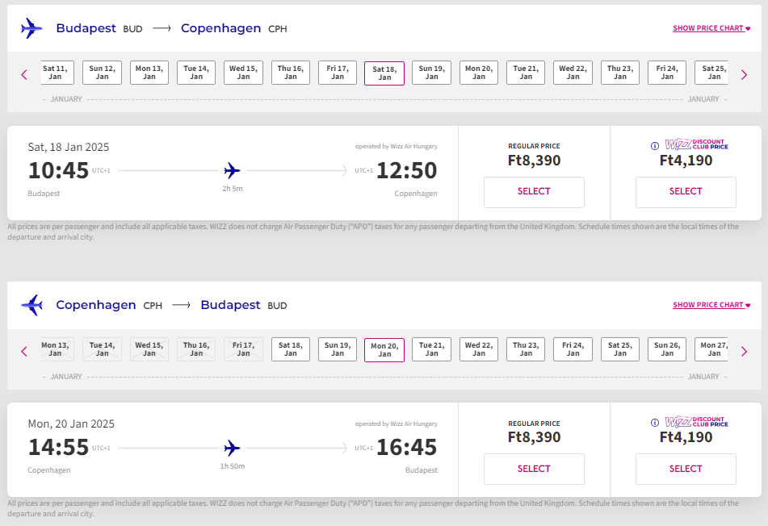
Task: Click info icon beside outbound Wizz Discount Club
Action: pos(655,146)
